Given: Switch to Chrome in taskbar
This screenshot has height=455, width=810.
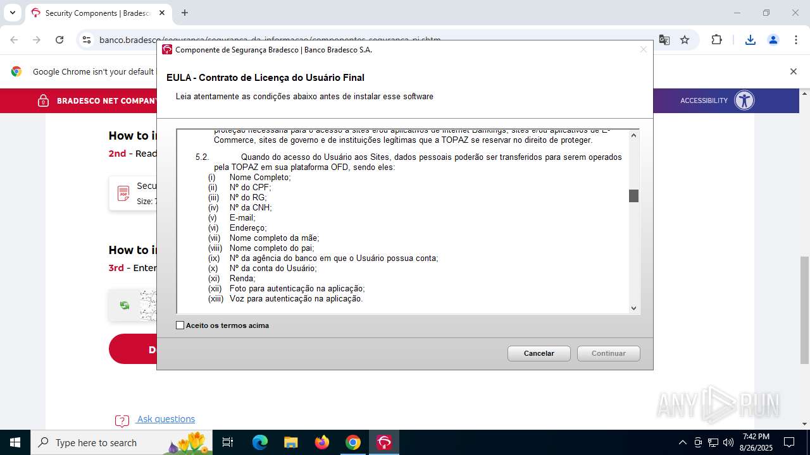Looking at the screenshot, I should (353, 442).
